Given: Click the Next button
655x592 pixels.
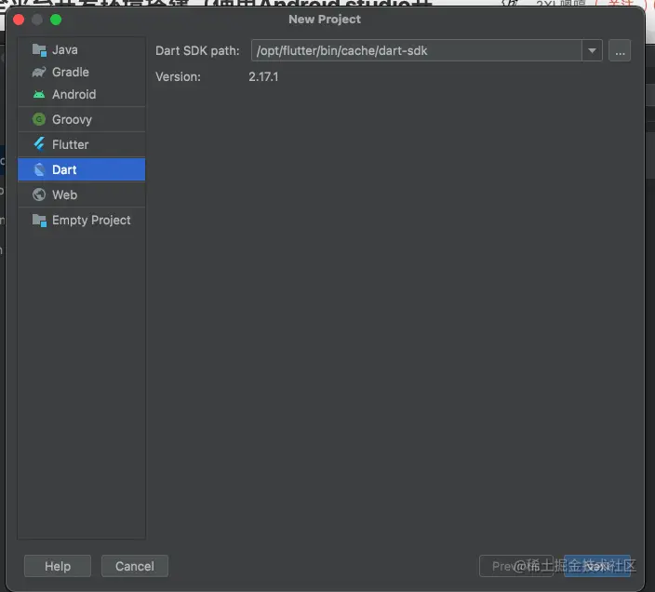Looking at the screenshot, I should point(597,566).
